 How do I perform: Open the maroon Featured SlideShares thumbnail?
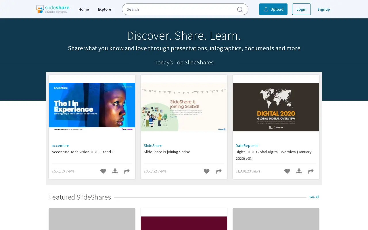[x=184, y=223]
